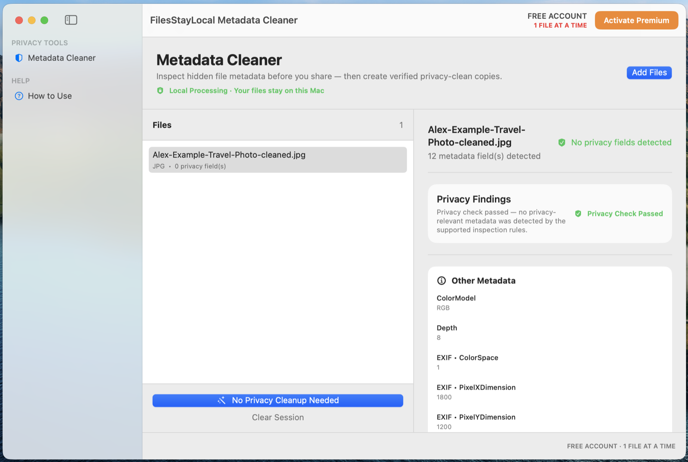The width and height of the screenshot is (688, 462).
Task: Click the filename heading in the details panel
Action: point(476,136)
